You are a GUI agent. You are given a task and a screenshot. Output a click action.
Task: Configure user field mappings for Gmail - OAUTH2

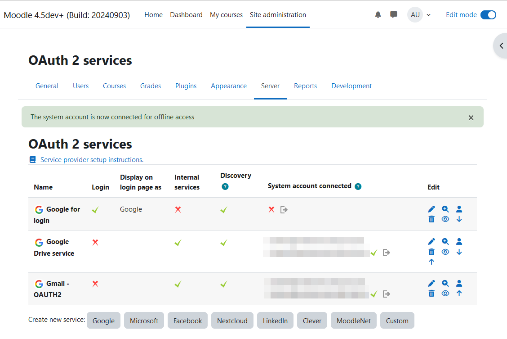pyautogui.click(x=459, y=284)
